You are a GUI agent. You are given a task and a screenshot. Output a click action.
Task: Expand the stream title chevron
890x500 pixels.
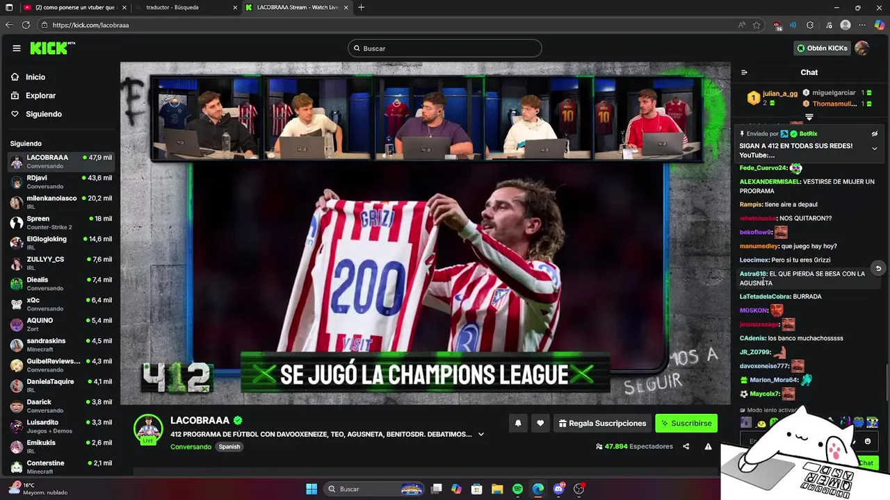click(x=480, y=435)
